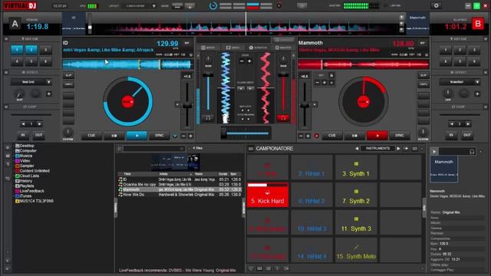
Task: Trigger the 15. Synth Melo sample pad
Action: (x=356, y=251)
